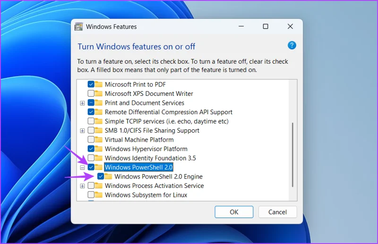The width and height of the screenshot is (378, 244).
Task: Toggle Print and Document Services checkbox
Action: click(91, 103)
